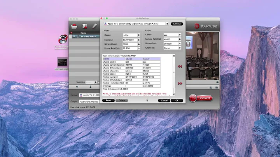Confirm with the OK button
Viewport: 280px width, 157px height.
coord(177,100)
